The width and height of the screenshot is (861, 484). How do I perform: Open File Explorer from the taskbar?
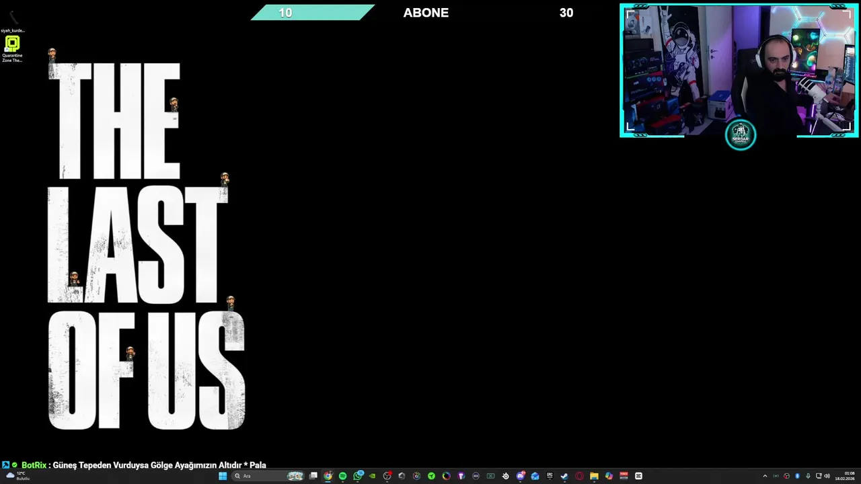(594, 476)
